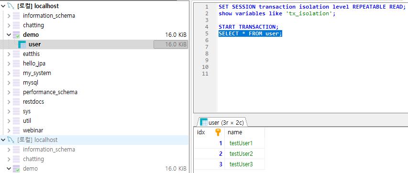Expand the eatthis database node
408x173 pixels.
(9, 54)
